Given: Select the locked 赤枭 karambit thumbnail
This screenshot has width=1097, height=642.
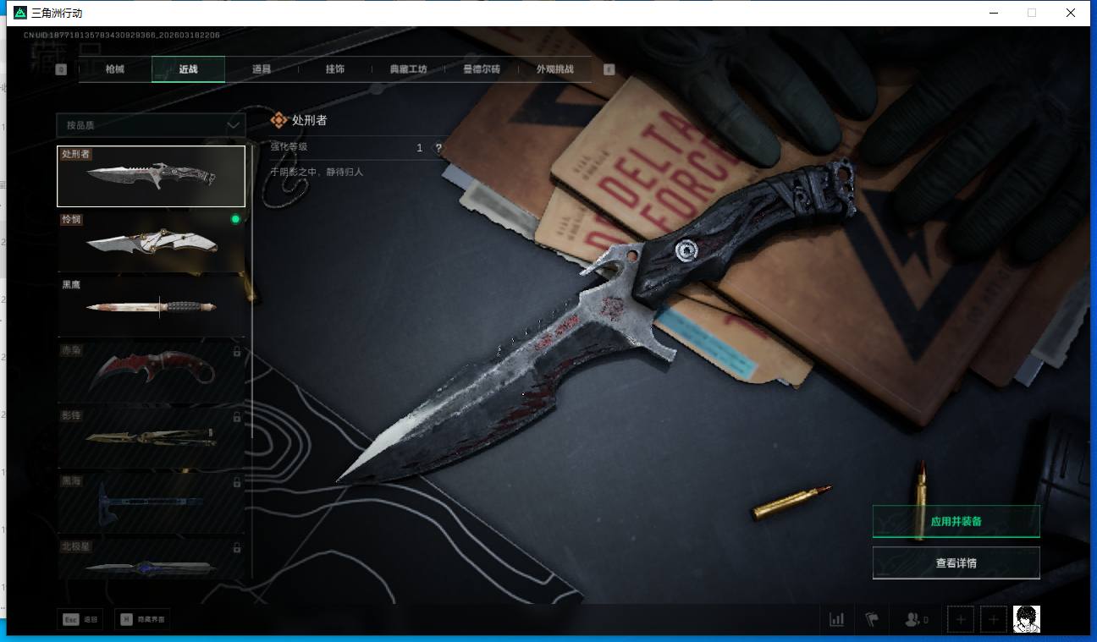Looking at the screenshot, I should (151, 372).
